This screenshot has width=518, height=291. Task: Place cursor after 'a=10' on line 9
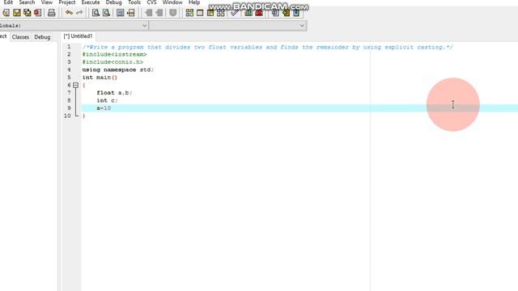click(x=112, y=108)
